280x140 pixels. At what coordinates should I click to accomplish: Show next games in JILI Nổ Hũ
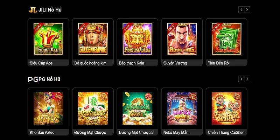click(247, 10)
